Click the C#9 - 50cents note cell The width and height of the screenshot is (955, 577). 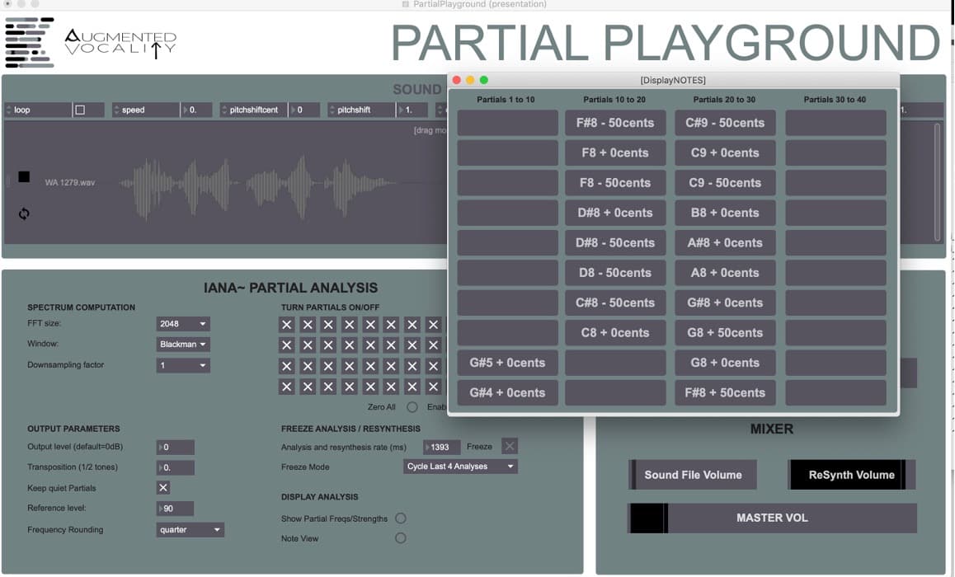[x=725, y=123]
